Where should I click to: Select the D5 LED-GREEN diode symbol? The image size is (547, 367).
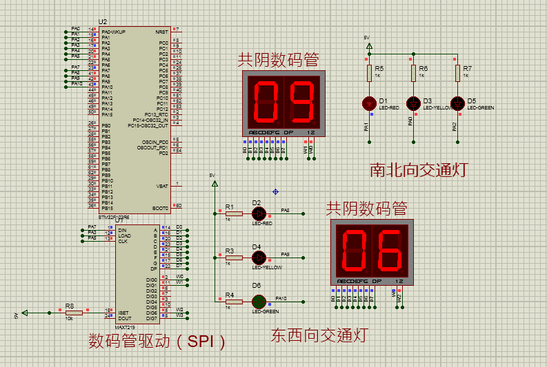pyautogui.click(x=457, y=103)
